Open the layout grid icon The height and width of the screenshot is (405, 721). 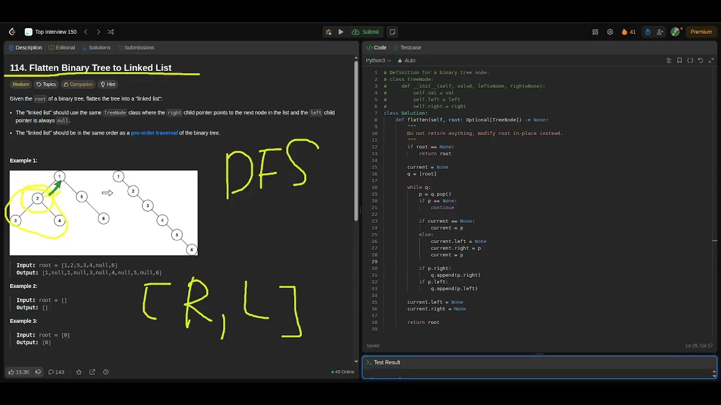[595, 32]
